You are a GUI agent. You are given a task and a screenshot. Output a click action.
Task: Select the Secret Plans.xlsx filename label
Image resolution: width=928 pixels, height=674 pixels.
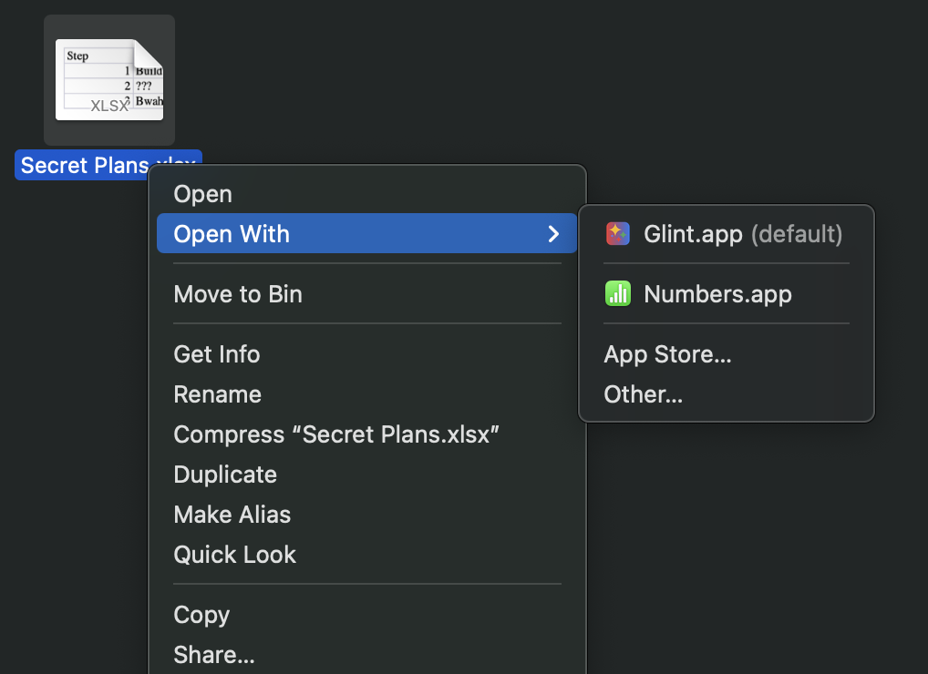(x=82, y=165)
